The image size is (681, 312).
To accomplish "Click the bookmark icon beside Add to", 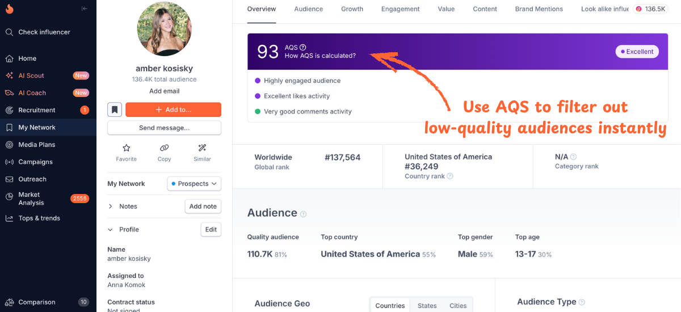I will (x=115, y=109).
